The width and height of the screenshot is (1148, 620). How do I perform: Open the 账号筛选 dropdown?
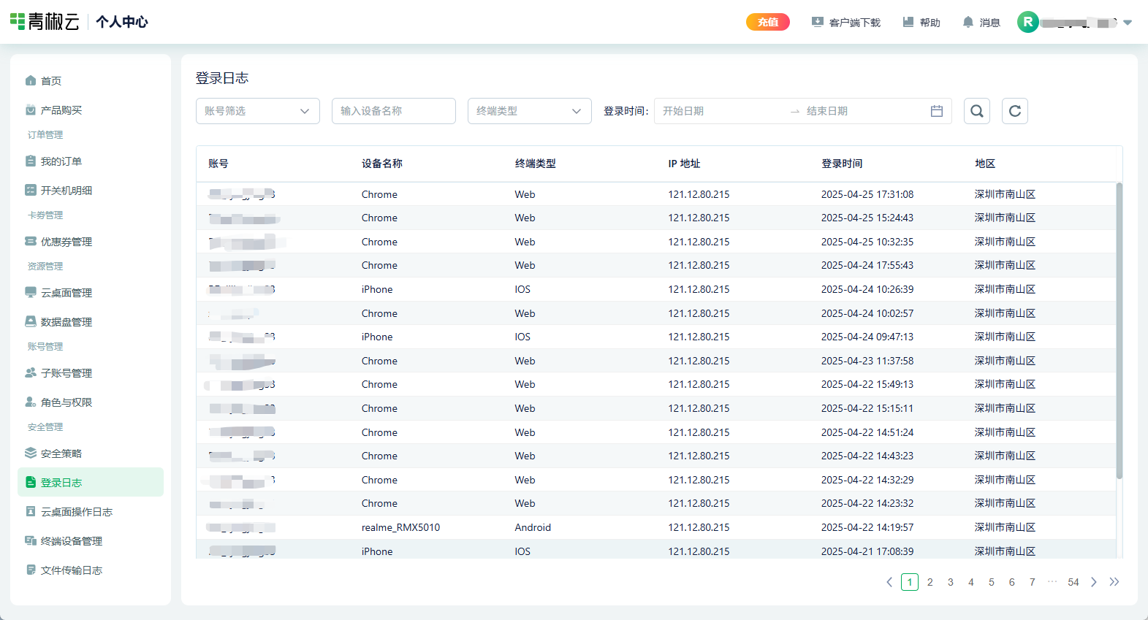258,111
